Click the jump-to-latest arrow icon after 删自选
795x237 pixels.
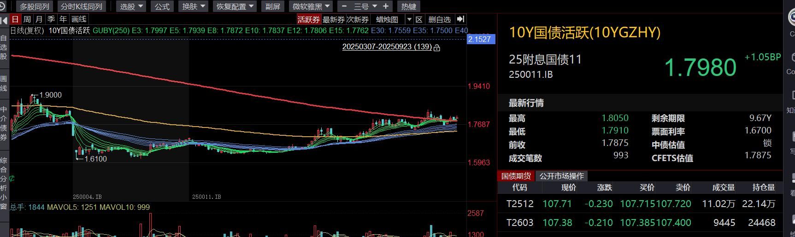pyautogui.click(x=460, y=19)
